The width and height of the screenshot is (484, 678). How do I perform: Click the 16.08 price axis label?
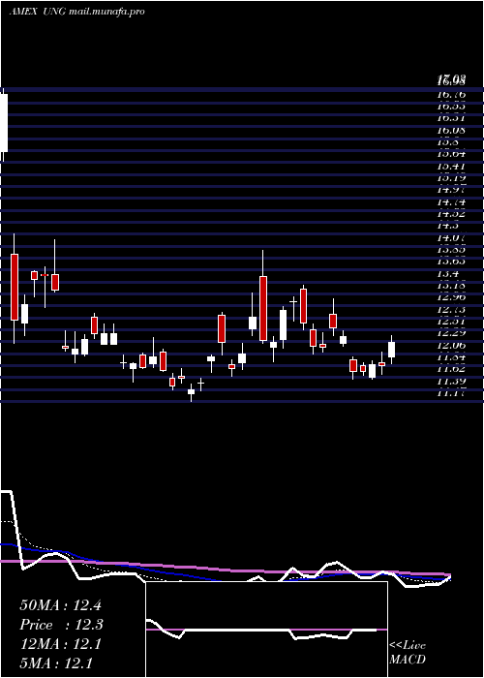point(451,130)
